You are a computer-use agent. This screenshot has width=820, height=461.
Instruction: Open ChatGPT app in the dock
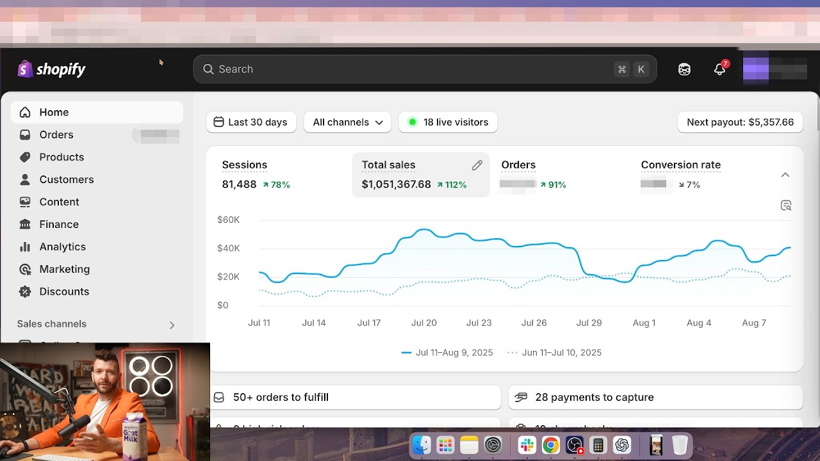(622, 445)
